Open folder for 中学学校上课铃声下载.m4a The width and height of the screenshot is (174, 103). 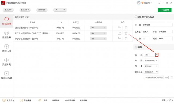(x=119, y=39)
